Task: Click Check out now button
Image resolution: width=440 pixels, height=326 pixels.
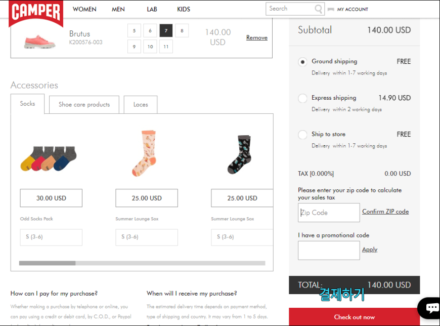Action: 355,317
